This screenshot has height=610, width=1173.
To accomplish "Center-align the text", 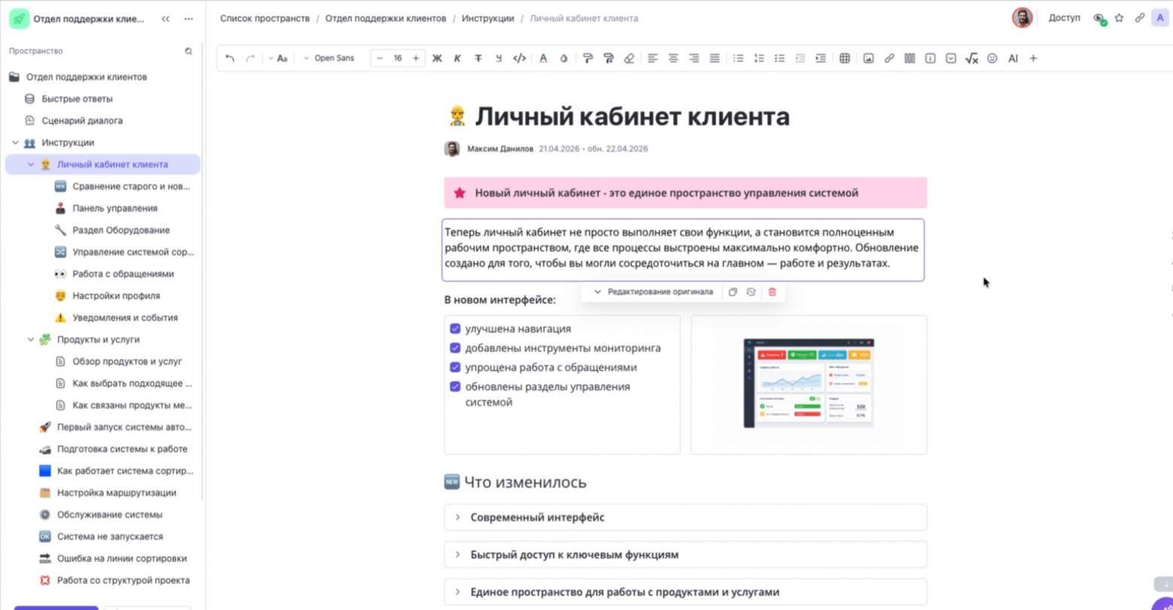I will [x=674, y=58].
